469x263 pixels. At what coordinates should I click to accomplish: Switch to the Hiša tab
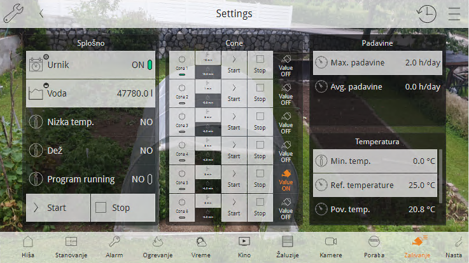(28, 246)
